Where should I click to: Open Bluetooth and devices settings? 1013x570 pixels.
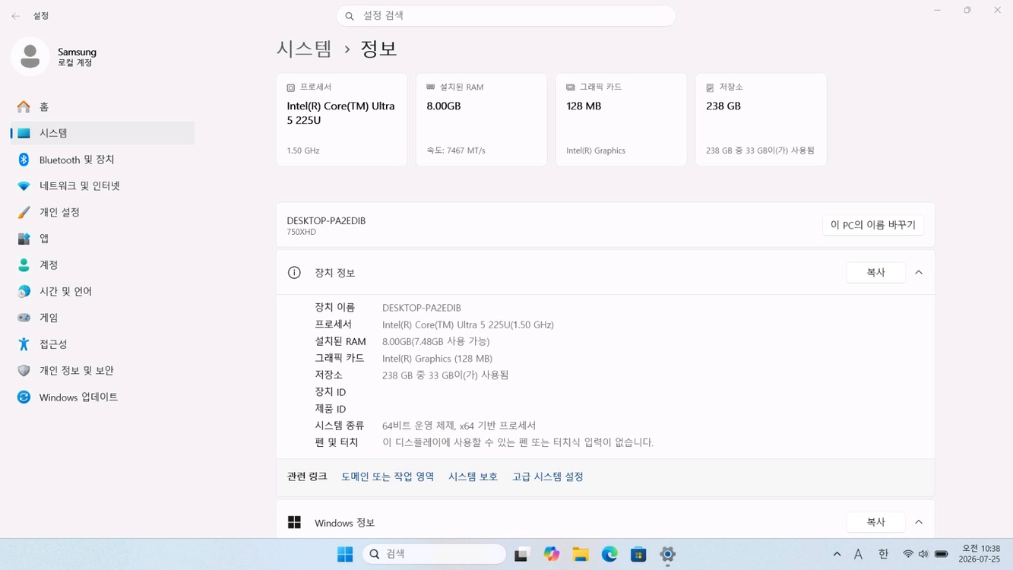[103, 160]
